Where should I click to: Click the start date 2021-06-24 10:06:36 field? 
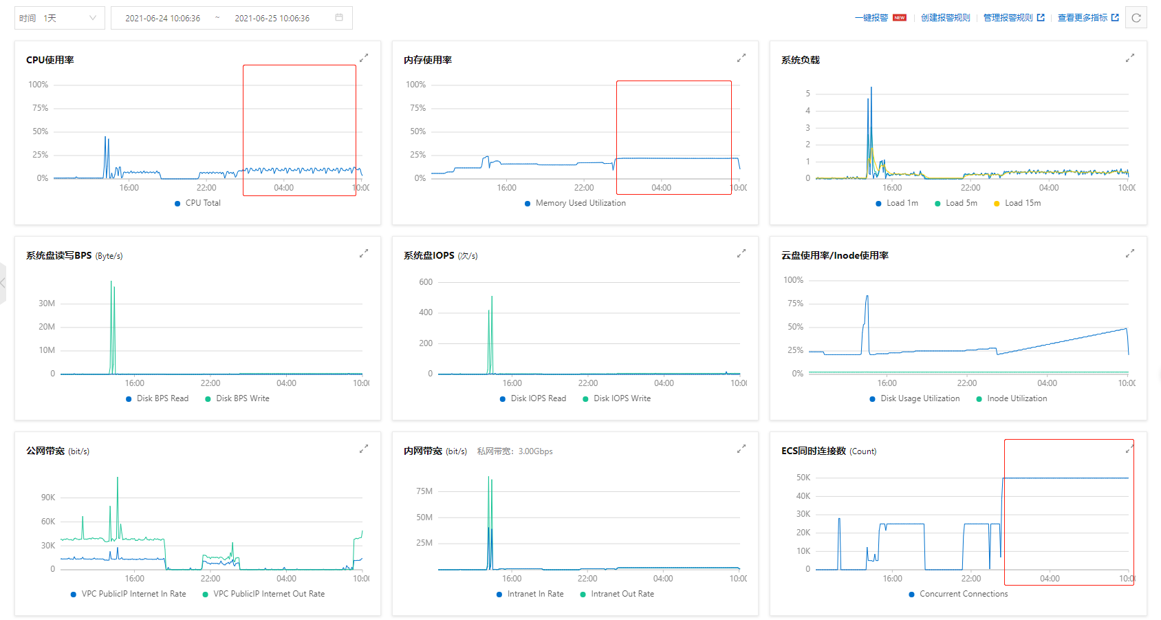click(x=162, y=19)
